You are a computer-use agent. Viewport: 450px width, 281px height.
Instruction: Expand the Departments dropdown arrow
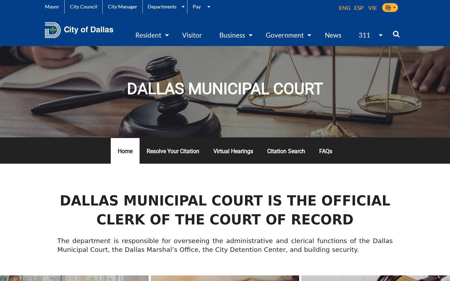183,7
